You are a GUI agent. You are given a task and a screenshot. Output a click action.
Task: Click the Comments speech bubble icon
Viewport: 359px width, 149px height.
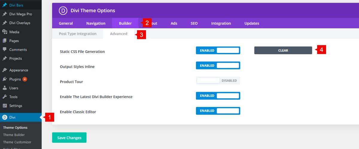(5, 49)
